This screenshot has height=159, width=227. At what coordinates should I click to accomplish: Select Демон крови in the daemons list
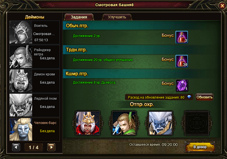[x=34, y=81]
